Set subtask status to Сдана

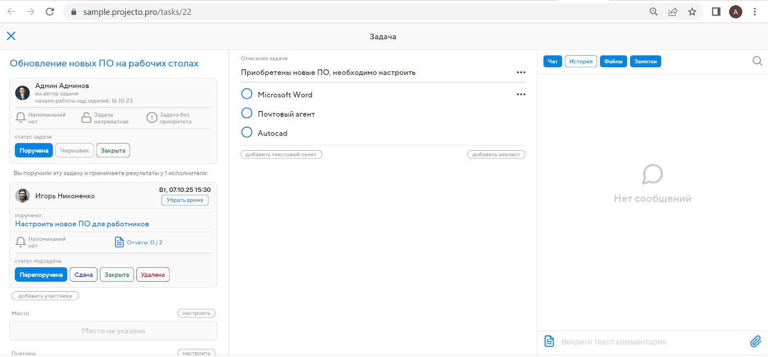[84, 274]
